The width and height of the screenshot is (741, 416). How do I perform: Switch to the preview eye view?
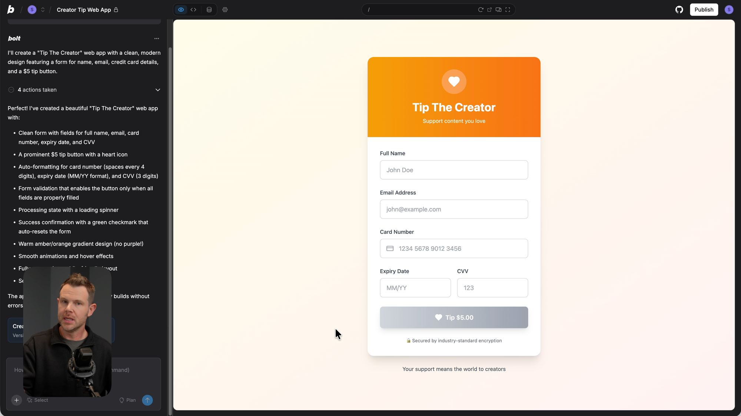click(181, 10)
